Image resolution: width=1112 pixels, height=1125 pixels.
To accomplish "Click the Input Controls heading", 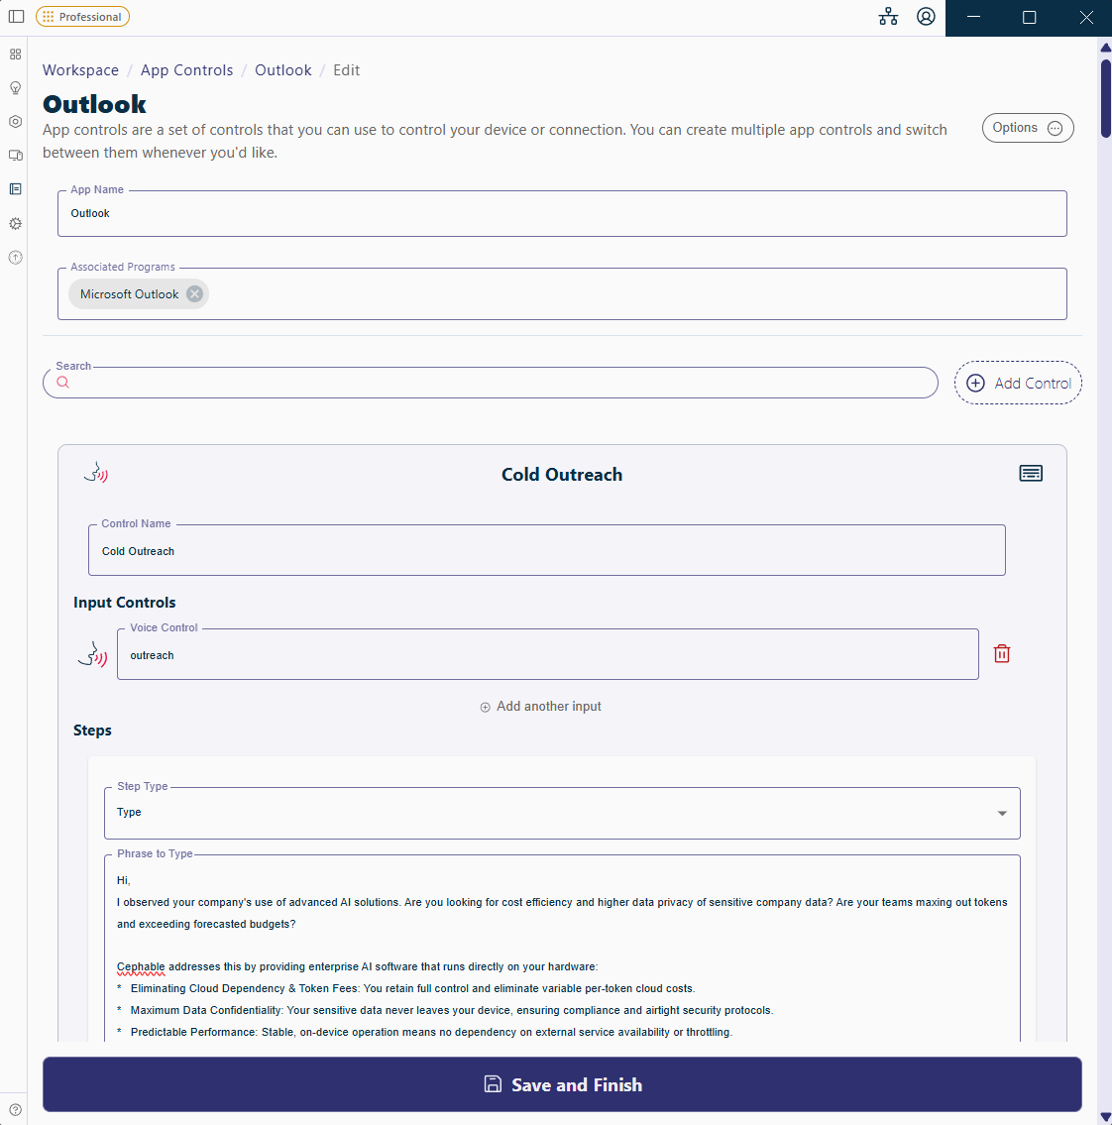I will [x=124, y=603].
